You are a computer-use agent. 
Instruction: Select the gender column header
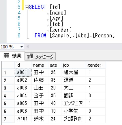tap(96, 65)
